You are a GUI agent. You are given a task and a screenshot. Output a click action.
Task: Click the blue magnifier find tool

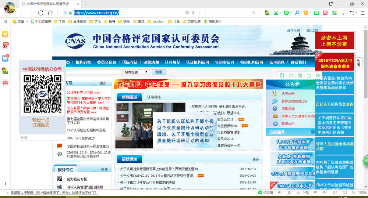297,12
